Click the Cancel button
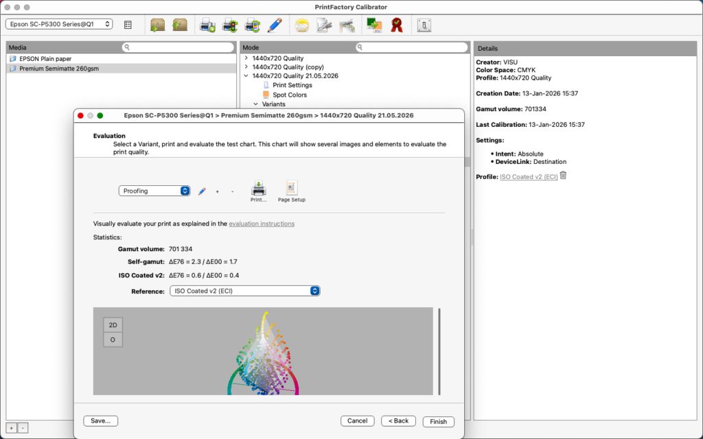The image size is (703, 439). pyautogui.click(x=357, y=421)
